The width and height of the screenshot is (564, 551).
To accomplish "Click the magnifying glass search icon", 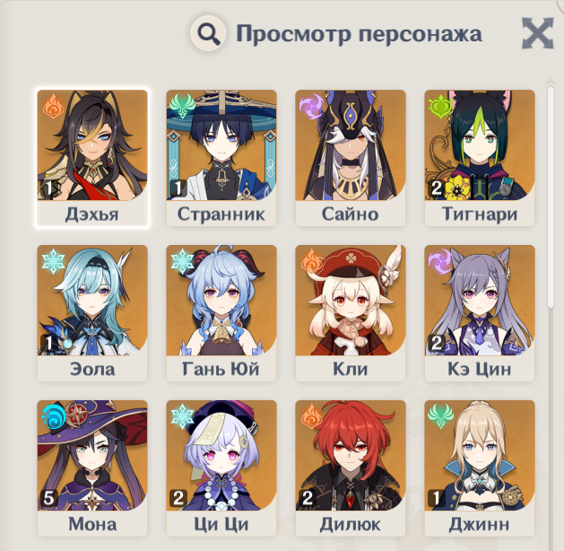I will coord(208,33).
